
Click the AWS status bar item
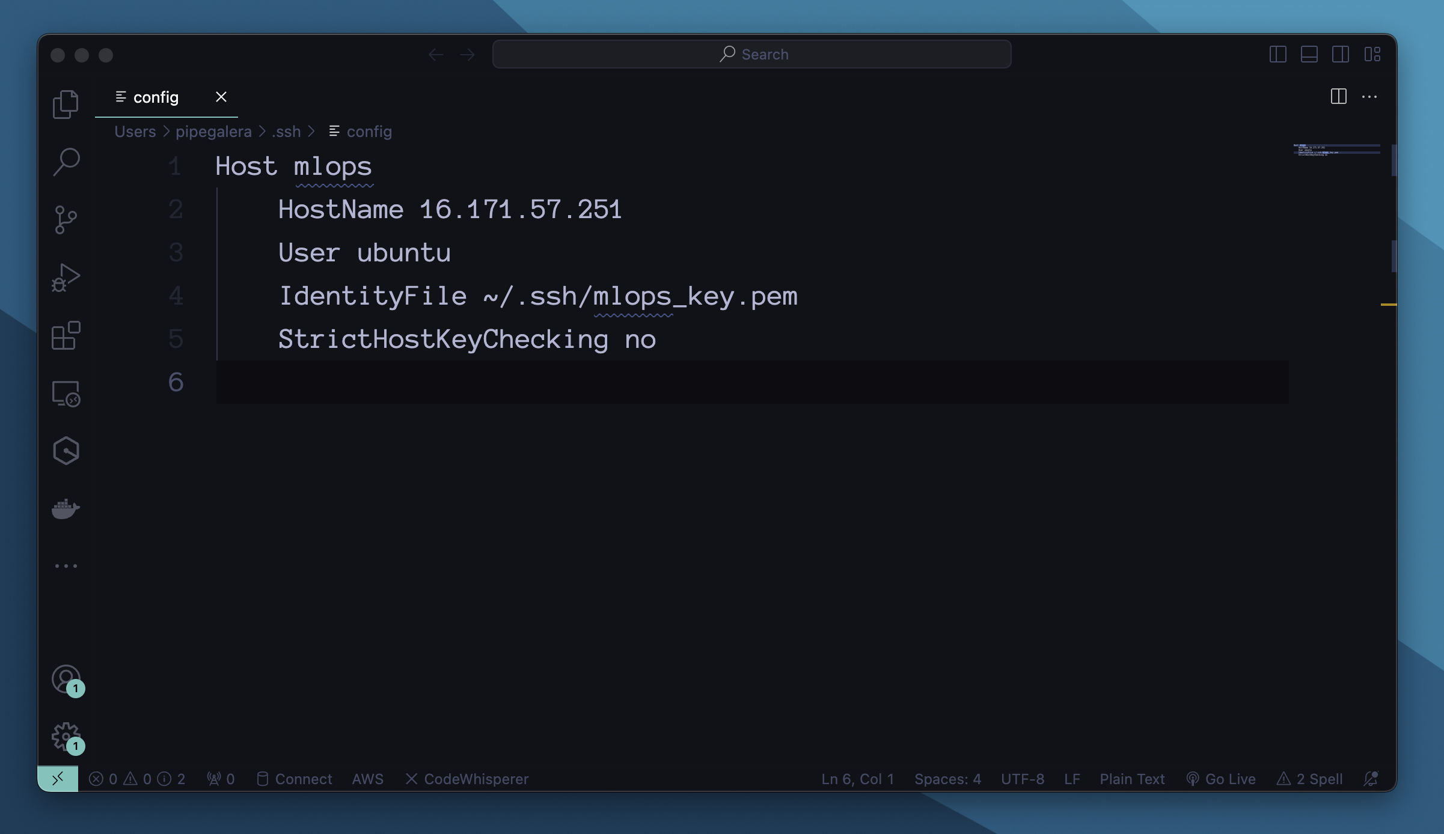(367, 779)
